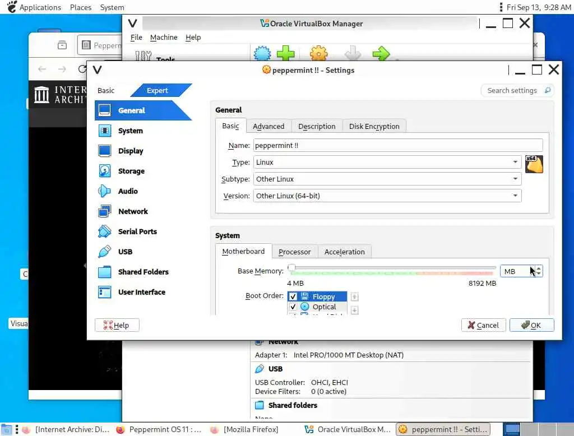Screen dimensions: 574x436
Task: Select the Basic tab in General
Action: (x=230, y=126)
